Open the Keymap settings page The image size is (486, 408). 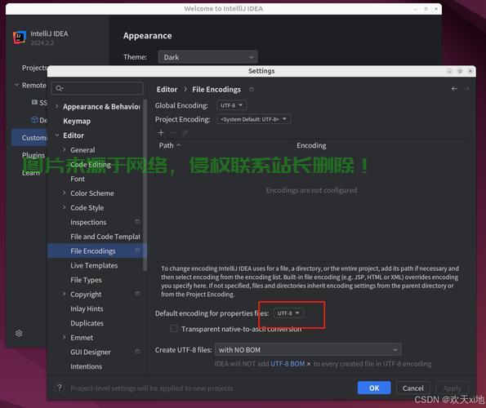[x=77, y=121]
